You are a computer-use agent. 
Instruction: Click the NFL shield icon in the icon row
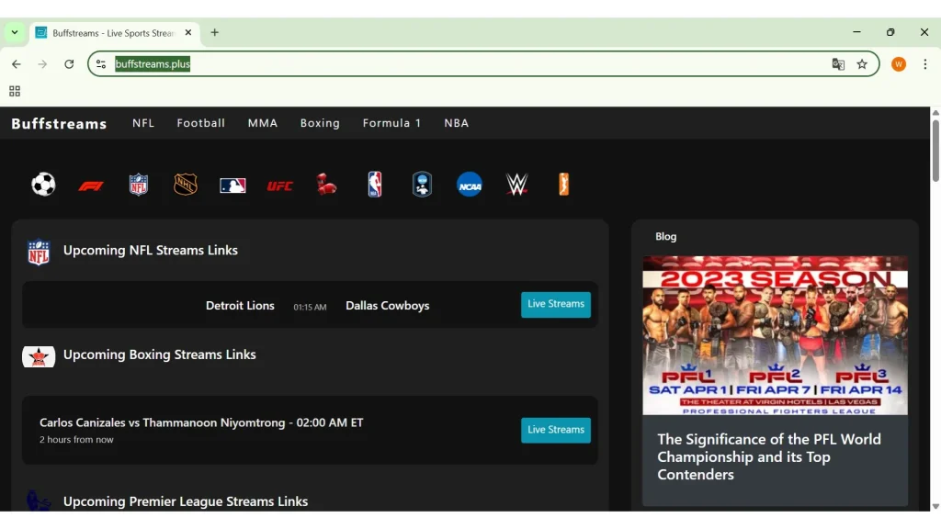(139, 185)
